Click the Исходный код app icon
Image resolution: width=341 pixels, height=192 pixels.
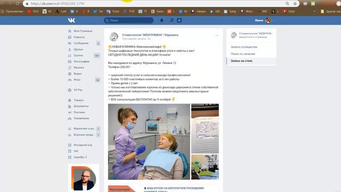70,145
